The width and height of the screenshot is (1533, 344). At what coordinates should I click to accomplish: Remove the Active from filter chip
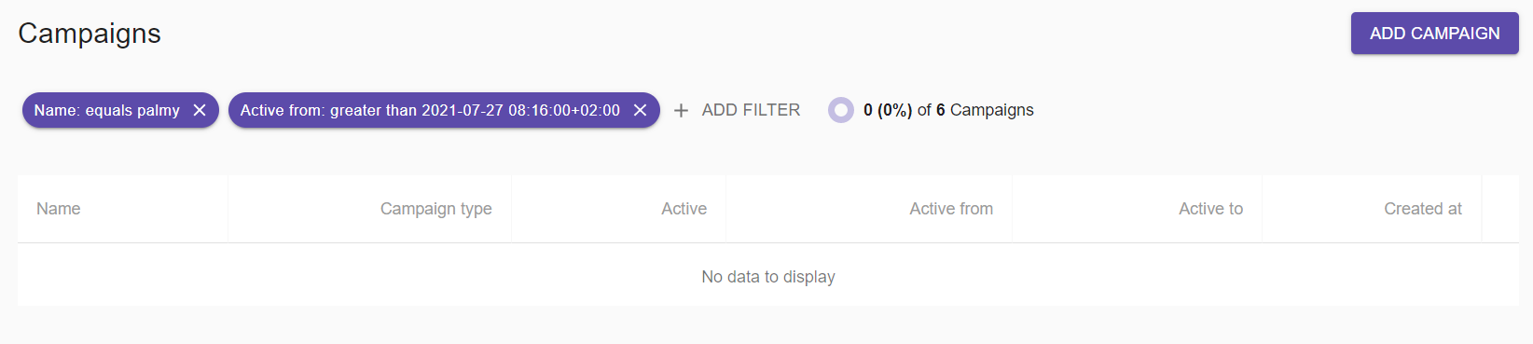click(641, 110)
